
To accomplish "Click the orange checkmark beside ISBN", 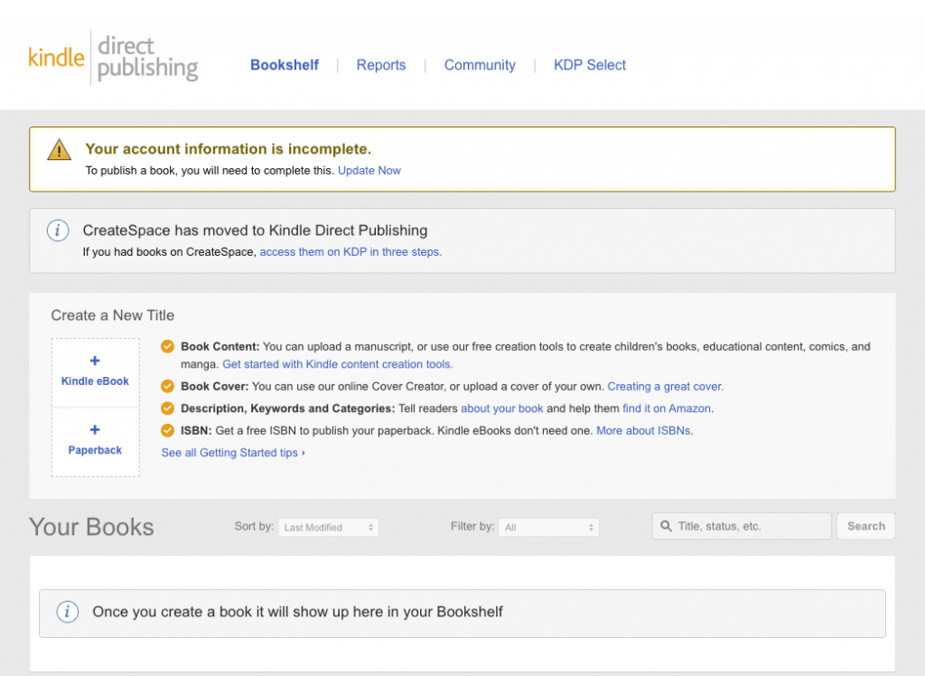I will click(168, 430).
